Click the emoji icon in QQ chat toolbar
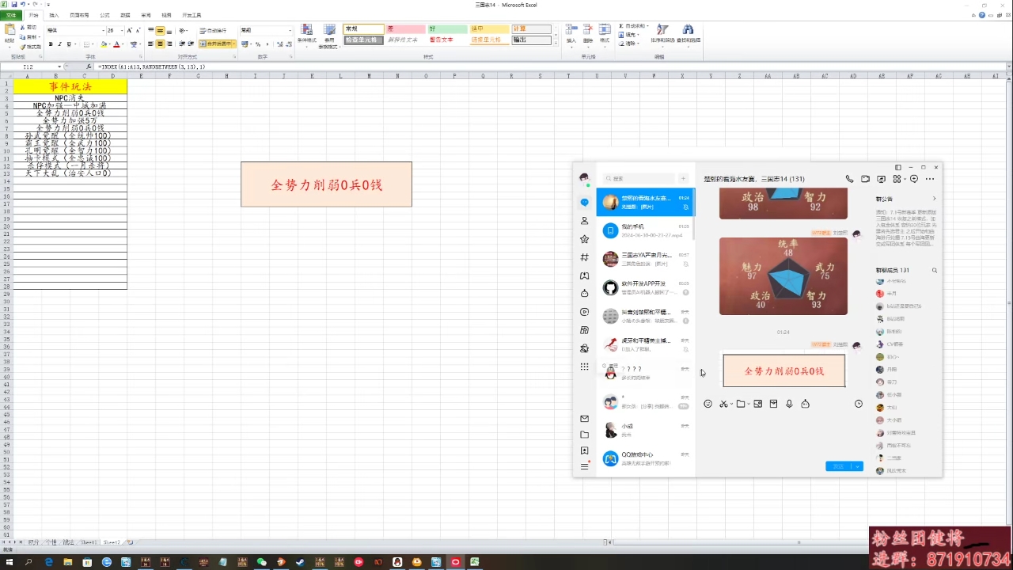1013x570 pixels. pyautogui.click(x=708, y=404)
